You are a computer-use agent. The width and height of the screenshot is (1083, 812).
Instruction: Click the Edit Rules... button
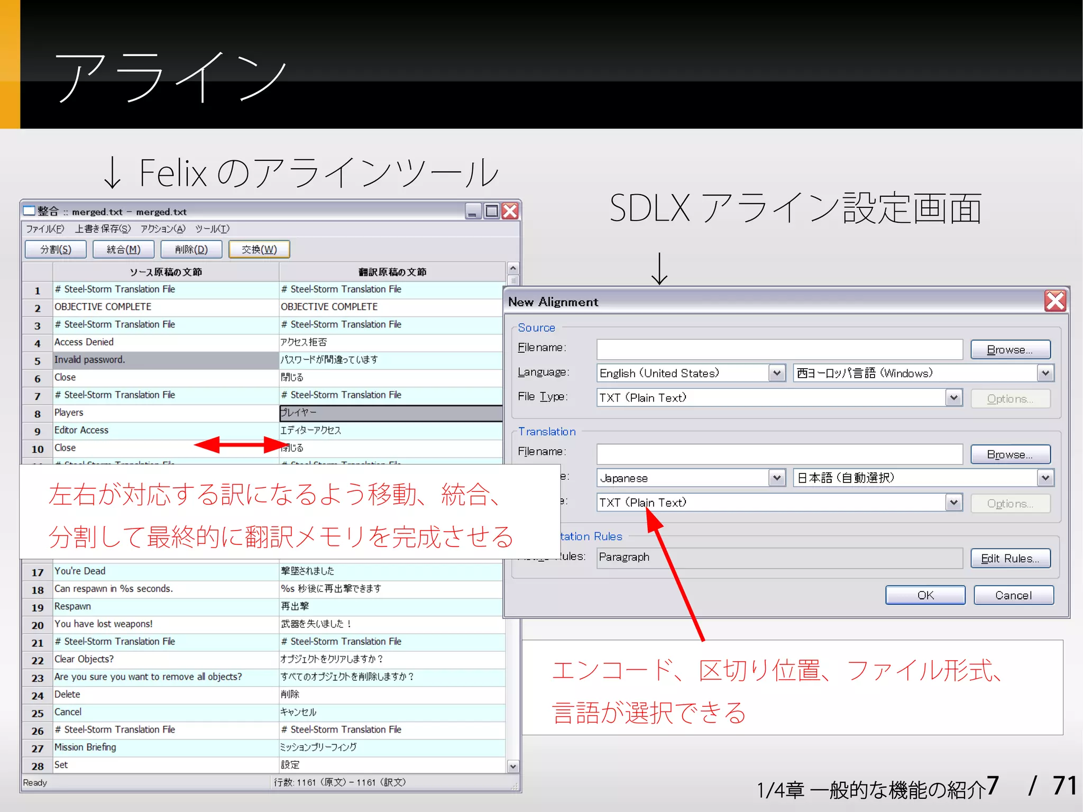tap(1010, 558)
